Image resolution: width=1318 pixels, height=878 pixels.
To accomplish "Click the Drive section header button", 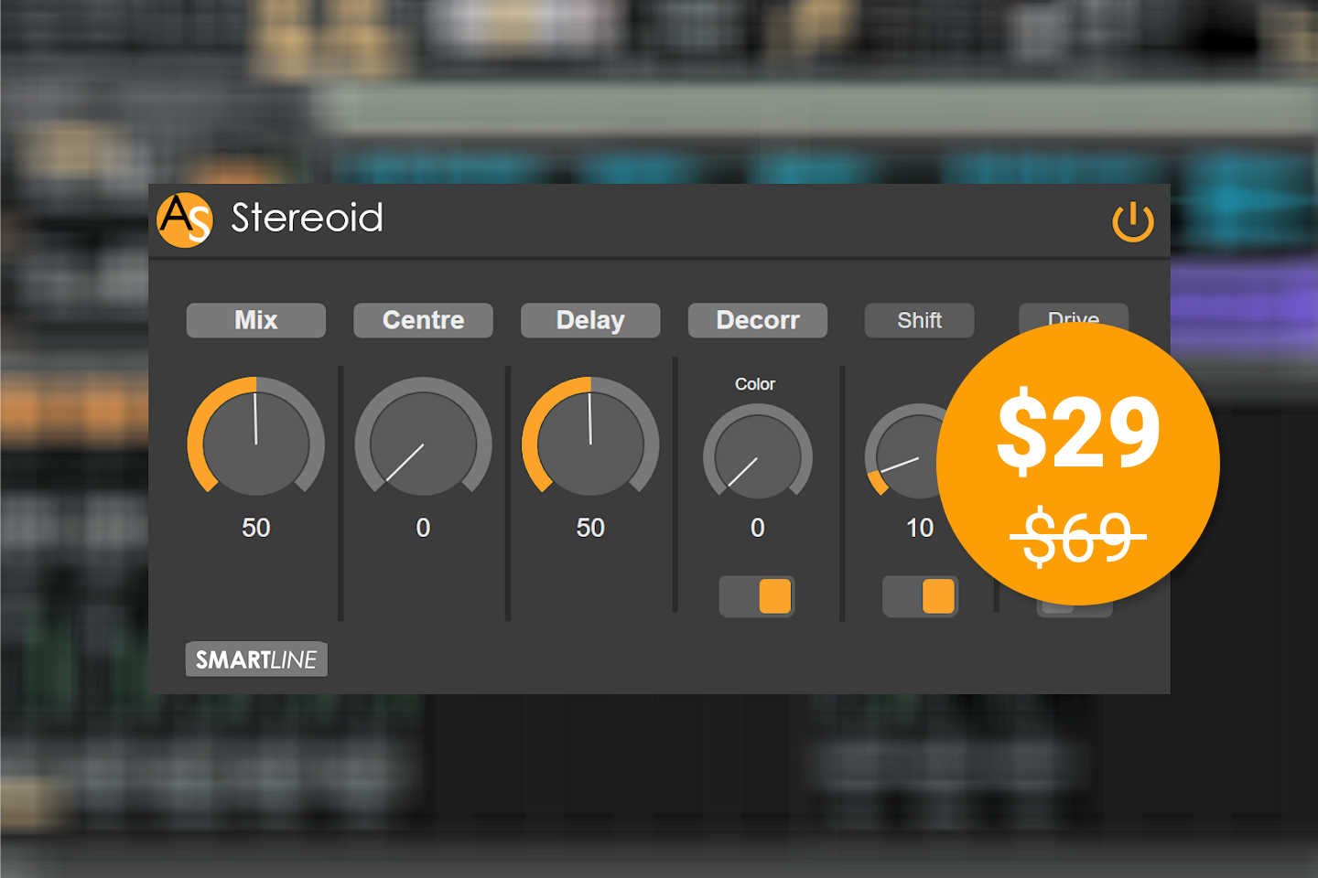I will coord(1075,319).
